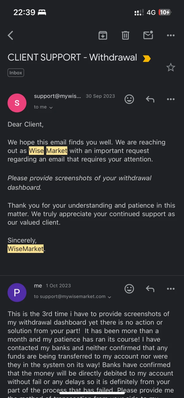The image size is (184, 398).
Task: Open more options for support's message
Action: 171,99
